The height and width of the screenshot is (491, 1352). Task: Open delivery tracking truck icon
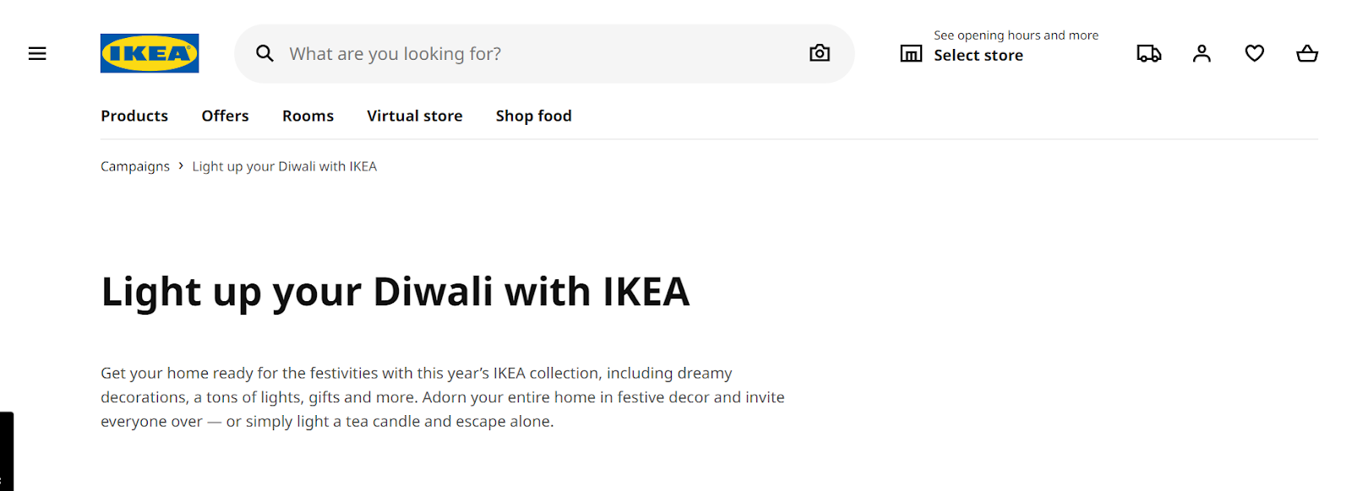1148,53
